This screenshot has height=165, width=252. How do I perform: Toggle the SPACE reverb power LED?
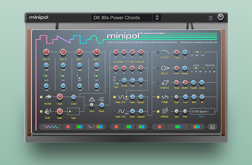(158, 111)
